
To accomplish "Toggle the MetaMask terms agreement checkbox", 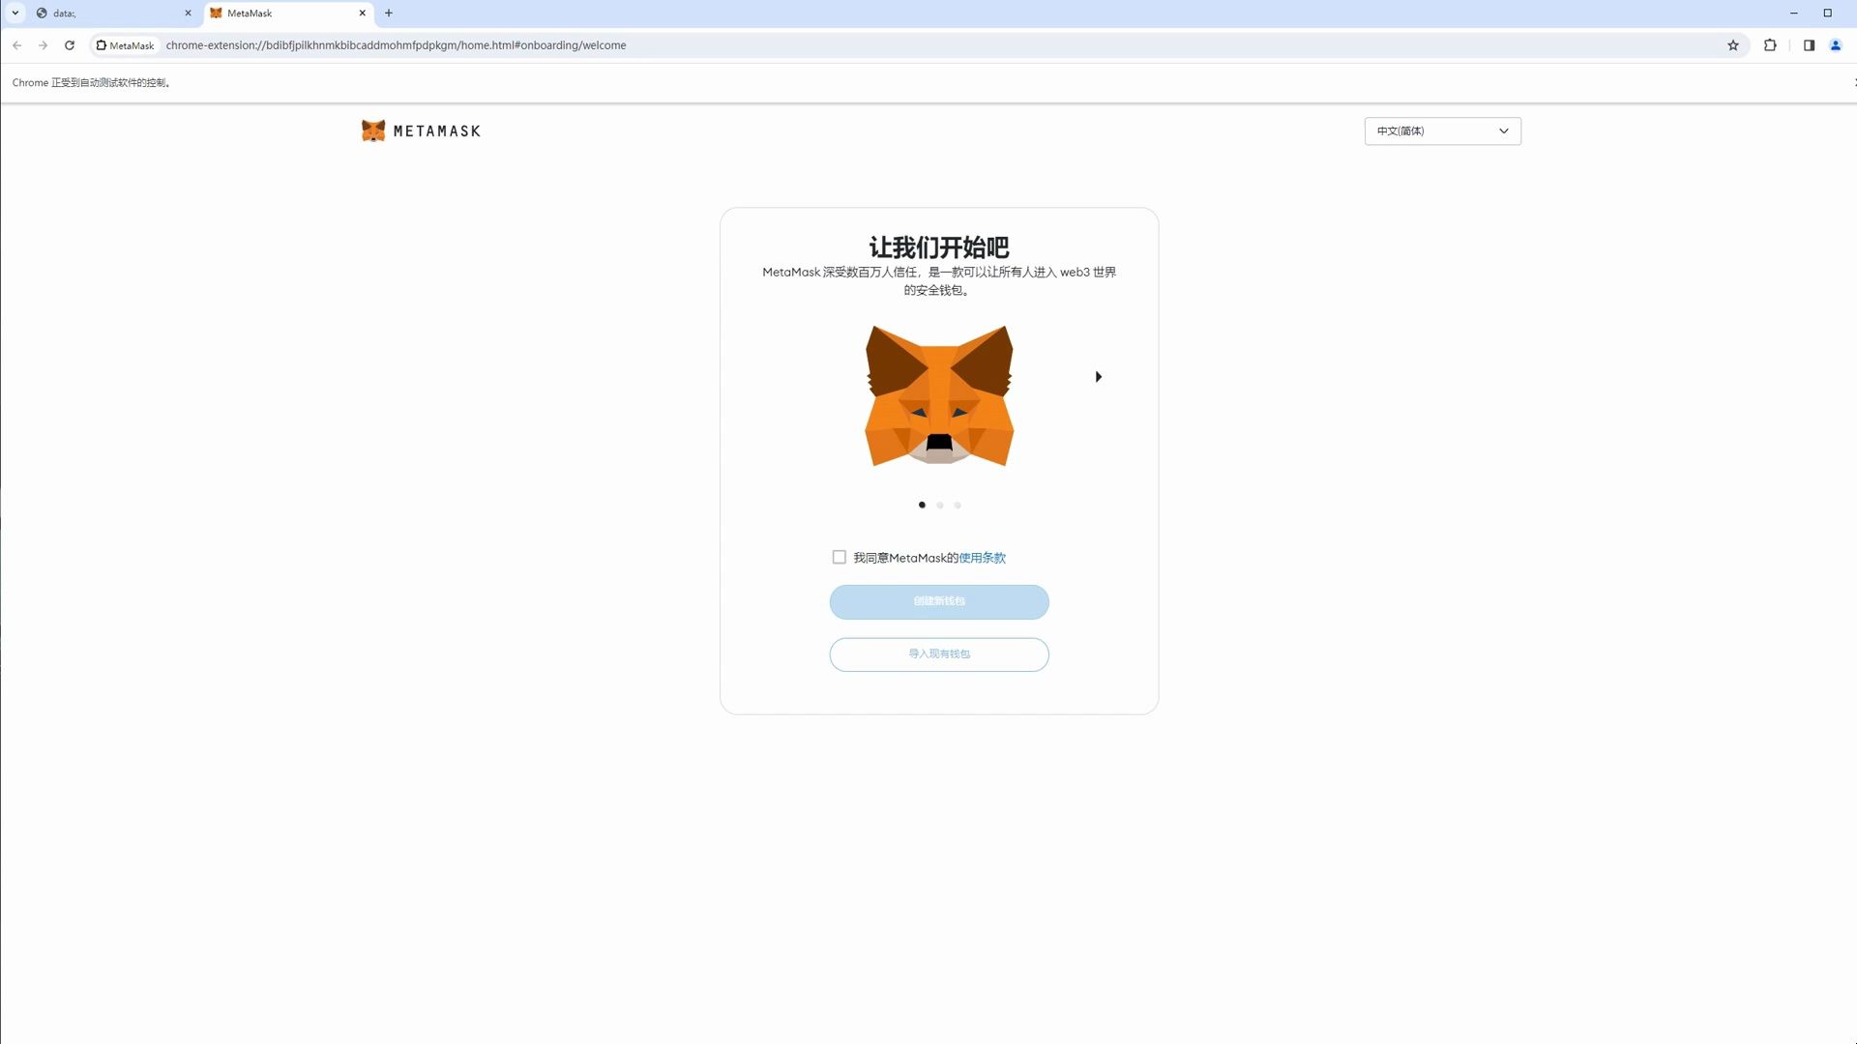I will coord(840,557).
